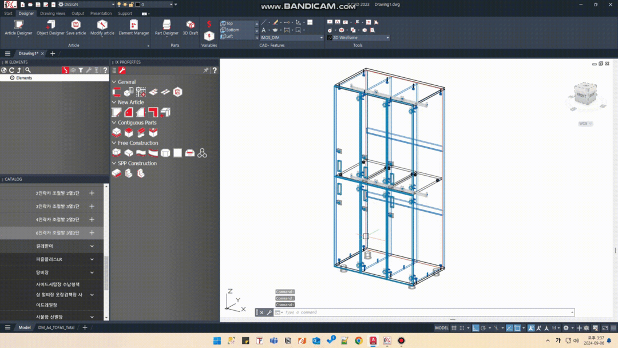Viewport: 618px width, 348px height.
Task: Click the three-circles Free Construction icon
Action: click(202, 153)
